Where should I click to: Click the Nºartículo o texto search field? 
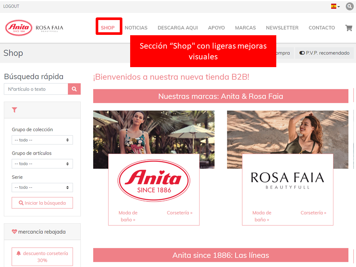36,89
